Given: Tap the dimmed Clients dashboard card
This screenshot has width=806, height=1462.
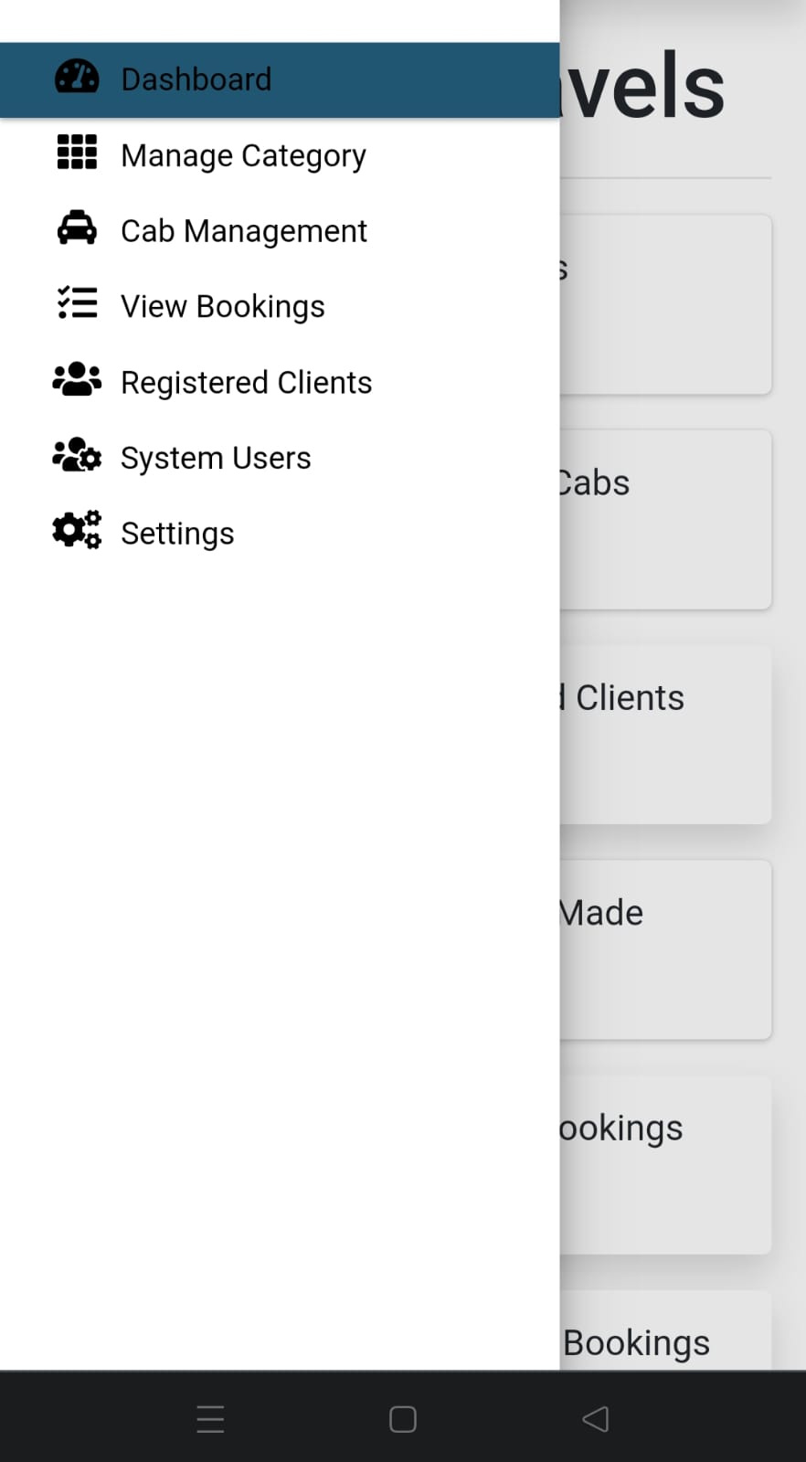Looking at the screenshot, I should pos(665,735).
